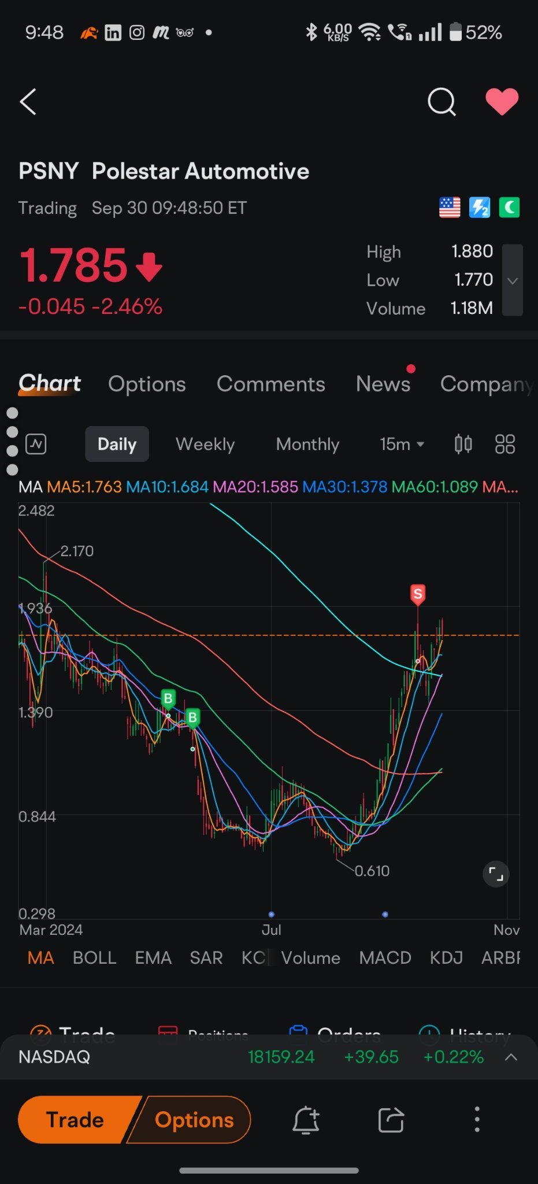Tap the LinkedIn notification icon

(x=113, y=32)
